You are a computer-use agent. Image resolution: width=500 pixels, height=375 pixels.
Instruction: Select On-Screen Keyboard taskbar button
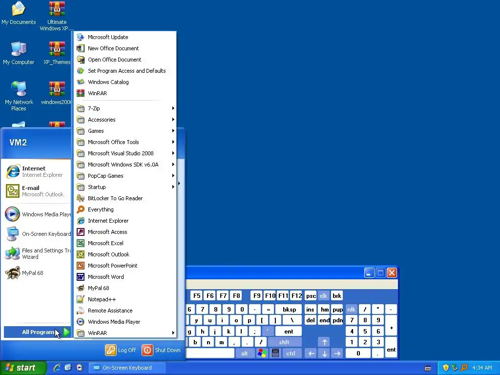coord(127,368)
